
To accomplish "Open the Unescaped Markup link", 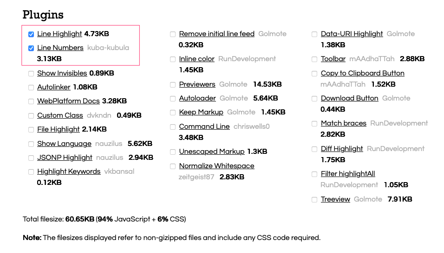I will pyautogui.click(x=211, y=152).
